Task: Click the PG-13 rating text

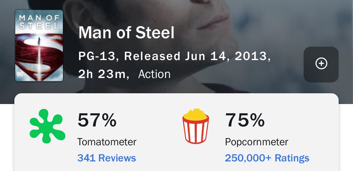Action: pos(97,56)
